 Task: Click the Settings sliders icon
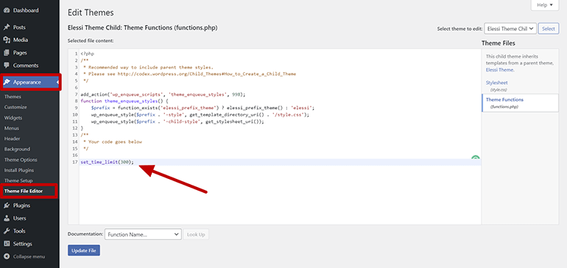tap(7, 244)
